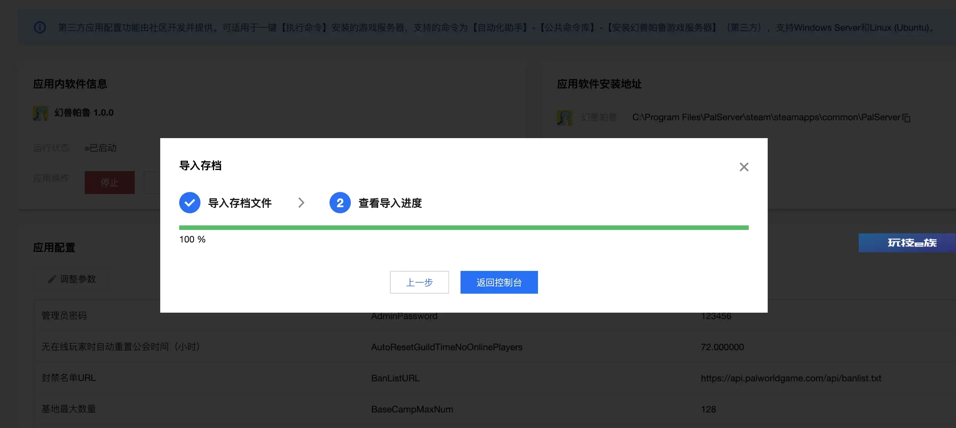956x428 pixels.
Task: Click the 基地最大数量 row label
Action: (68, 409)
